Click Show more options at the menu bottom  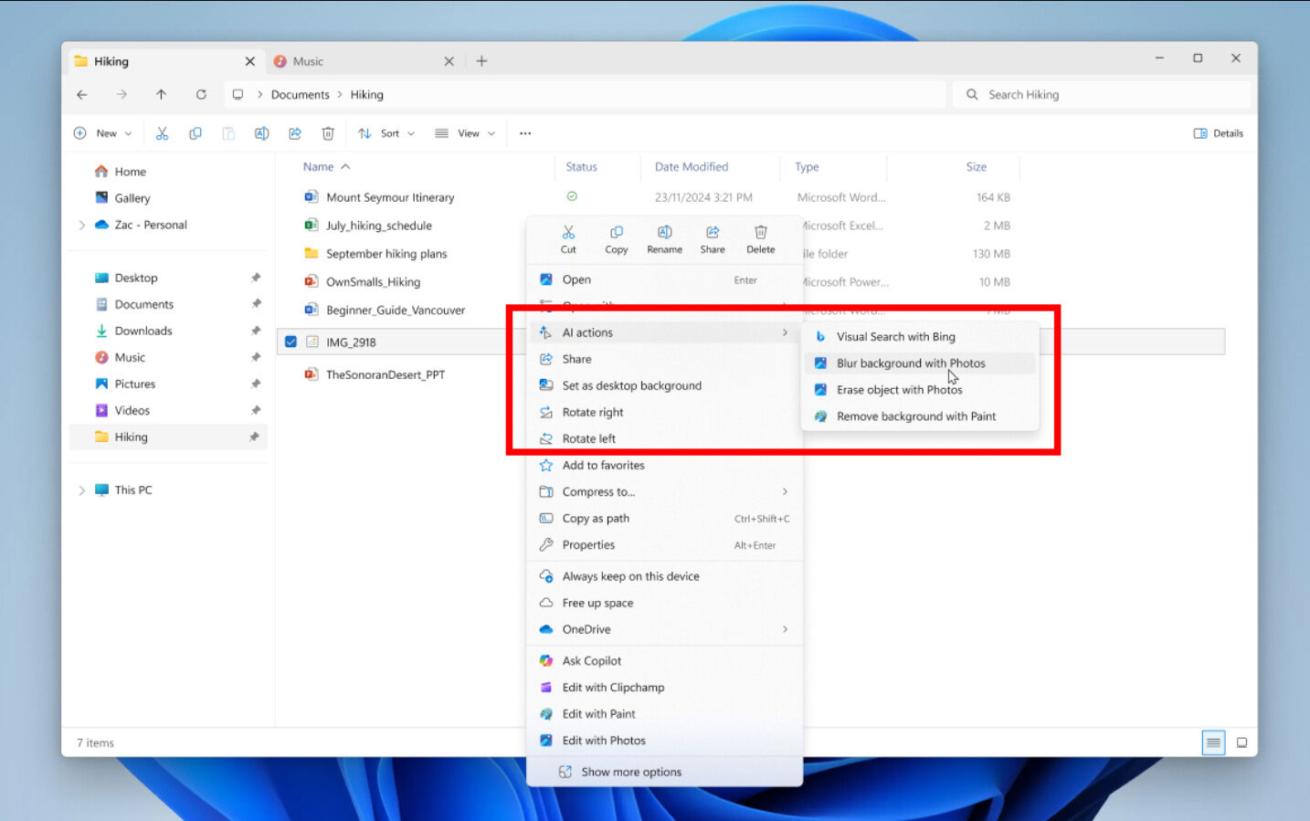631,772
